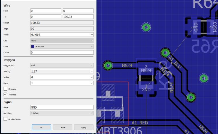Open the Layer dropdown showing 16 Bottom
This screenshot has width=218, height=134.
click(62, 46)
